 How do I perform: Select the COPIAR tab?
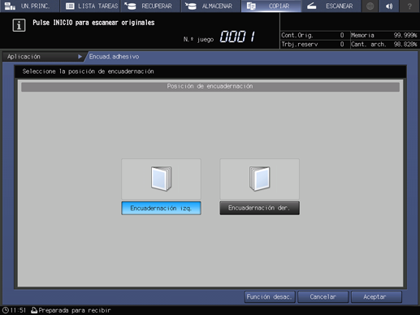271,6
